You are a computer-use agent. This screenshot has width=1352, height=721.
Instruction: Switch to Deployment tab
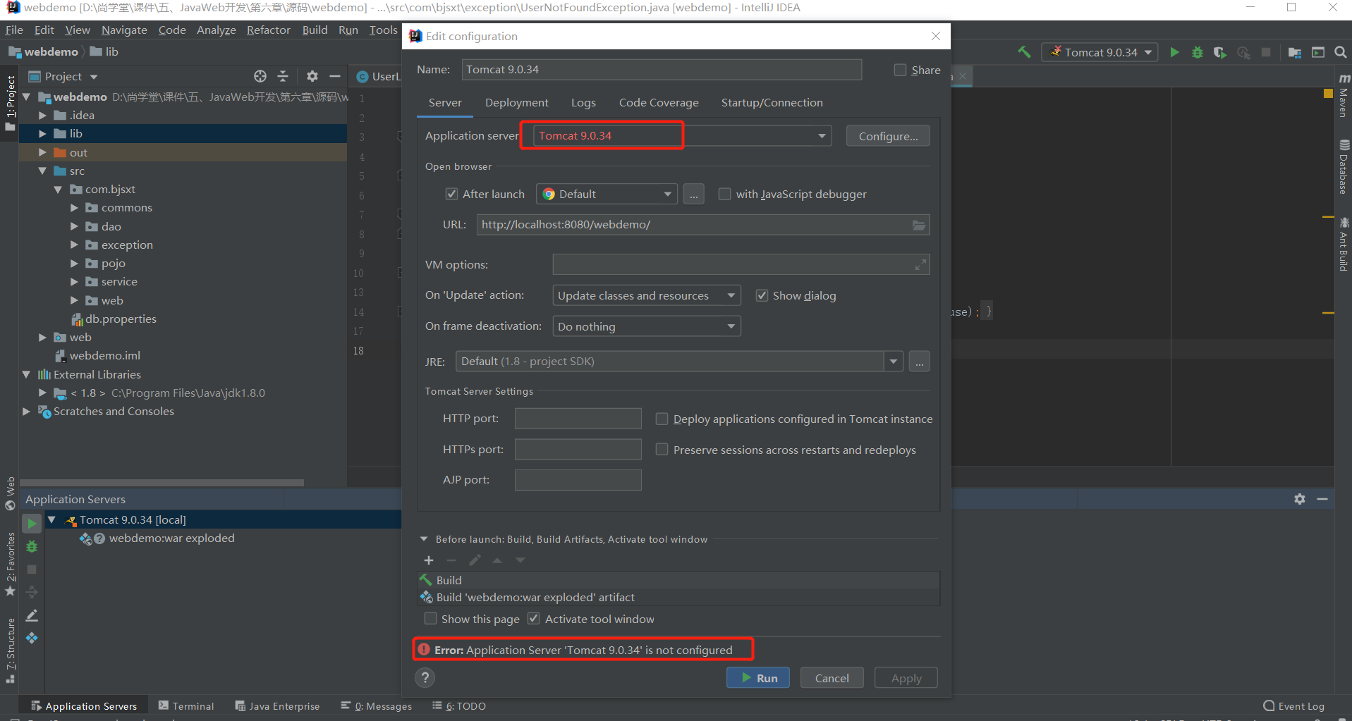click(x=517, y=103)
